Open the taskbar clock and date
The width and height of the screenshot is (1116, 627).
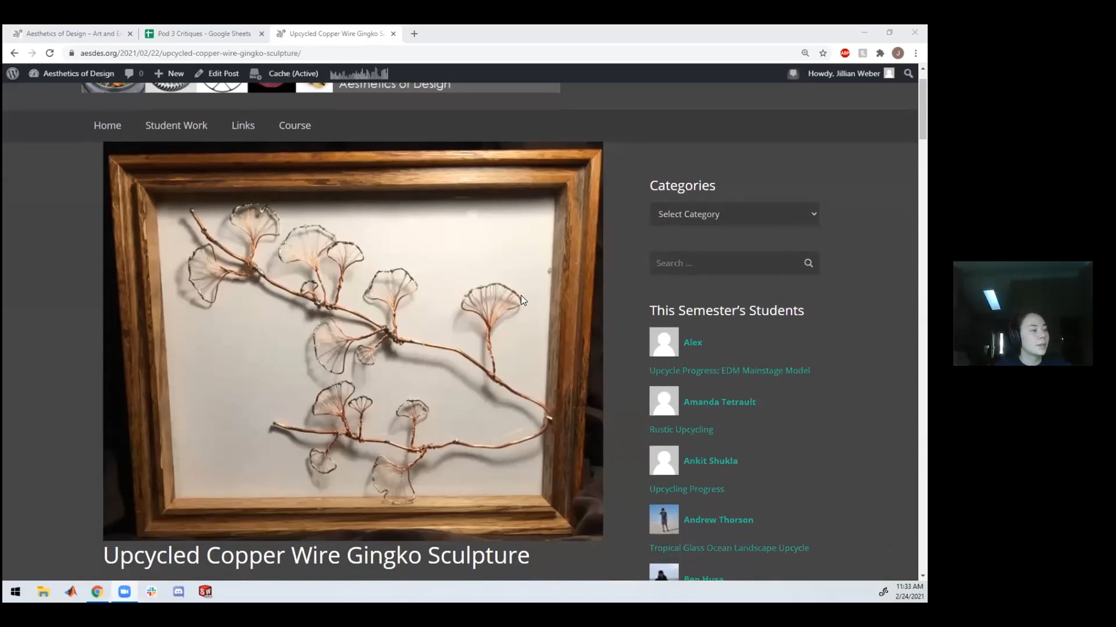point(910,591)
